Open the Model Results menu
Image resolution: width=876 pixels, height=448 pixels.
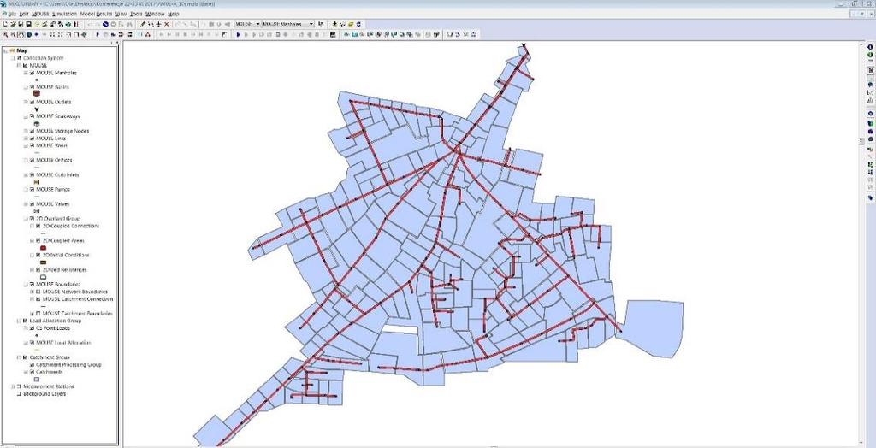coord(96,14)
